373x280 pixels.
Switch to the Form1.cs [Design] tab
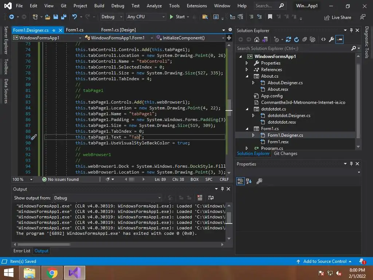click(118, 30)
